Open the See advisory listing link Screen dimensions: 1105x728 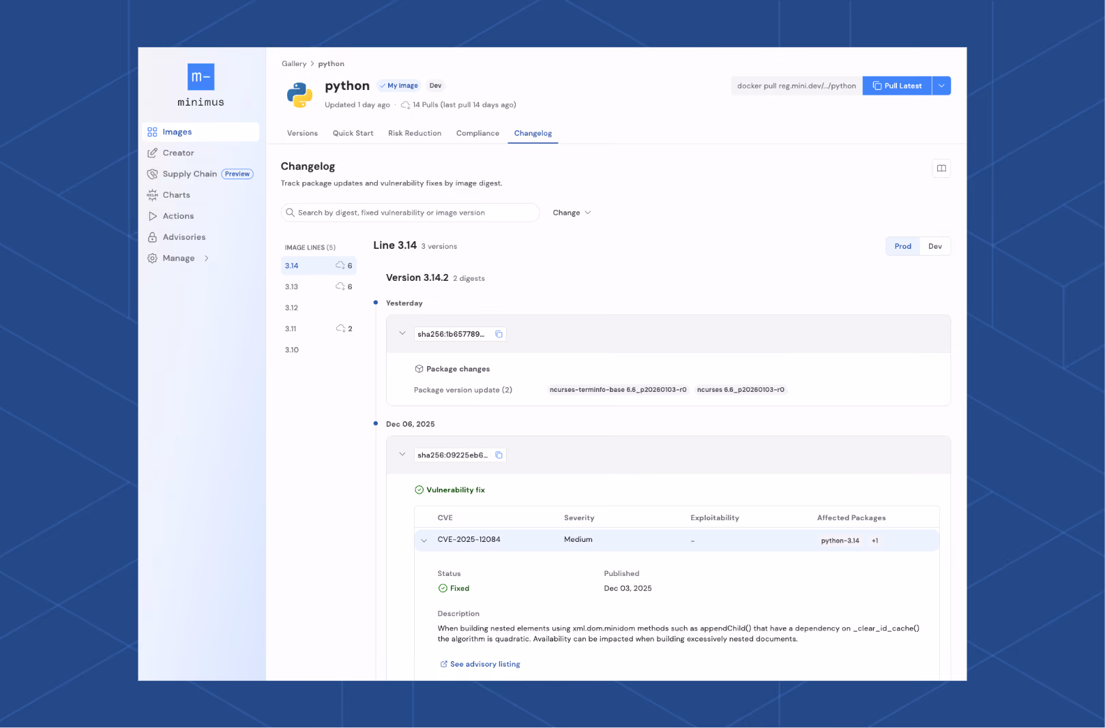[x=480, y=664]
